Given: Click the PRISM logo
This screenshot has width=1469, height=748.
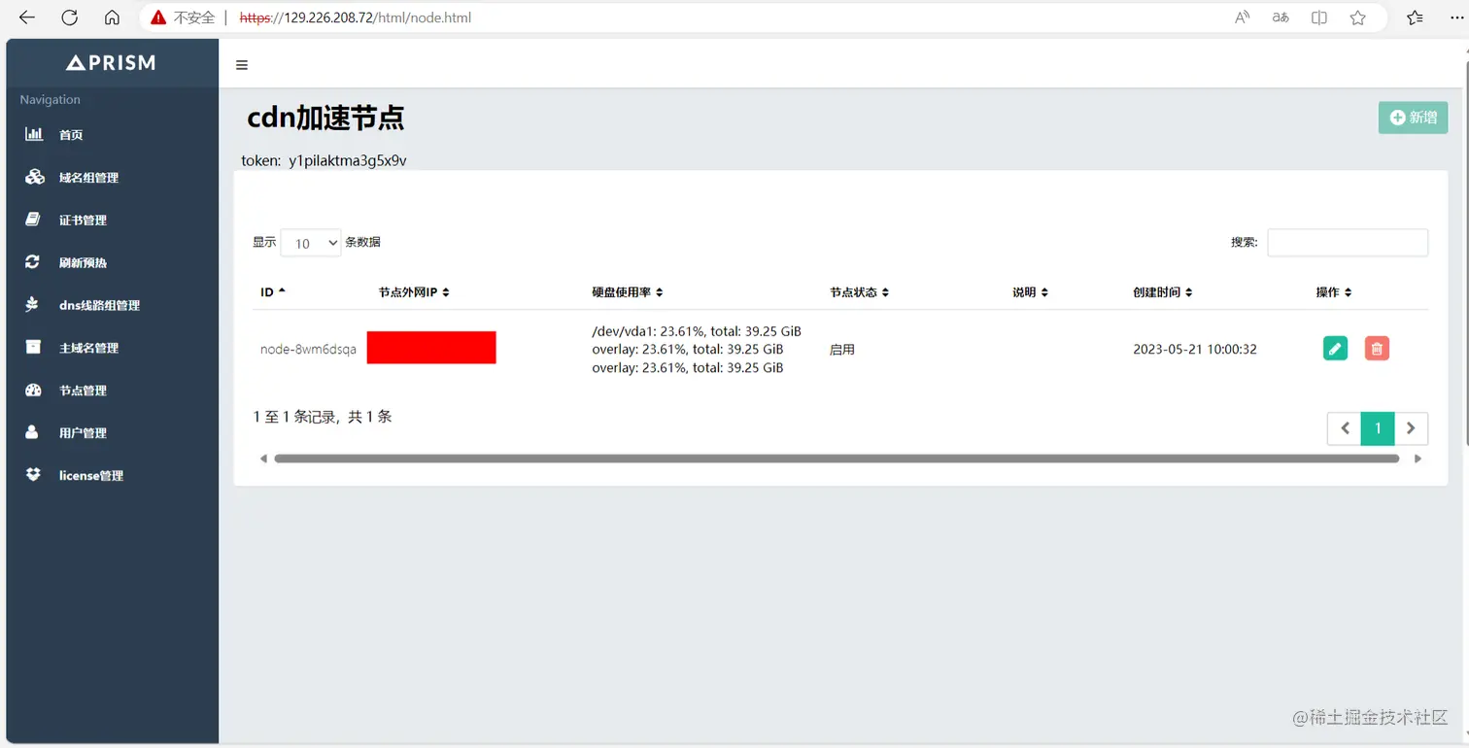Looking at the screenshot, I should pos(111,63).
